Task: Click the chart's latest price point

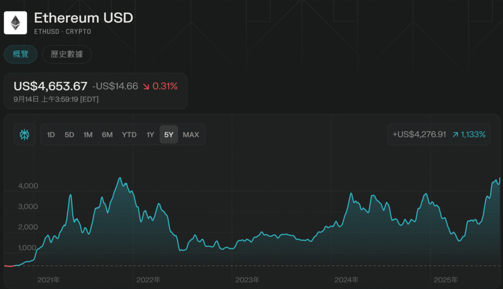Action: click(500, 179)
